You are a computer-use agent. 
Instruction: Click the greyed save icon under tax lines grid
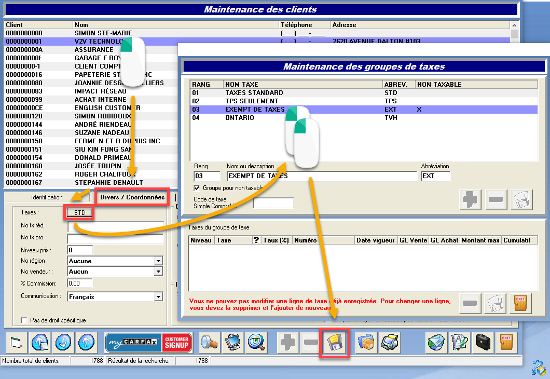[496, 303]
